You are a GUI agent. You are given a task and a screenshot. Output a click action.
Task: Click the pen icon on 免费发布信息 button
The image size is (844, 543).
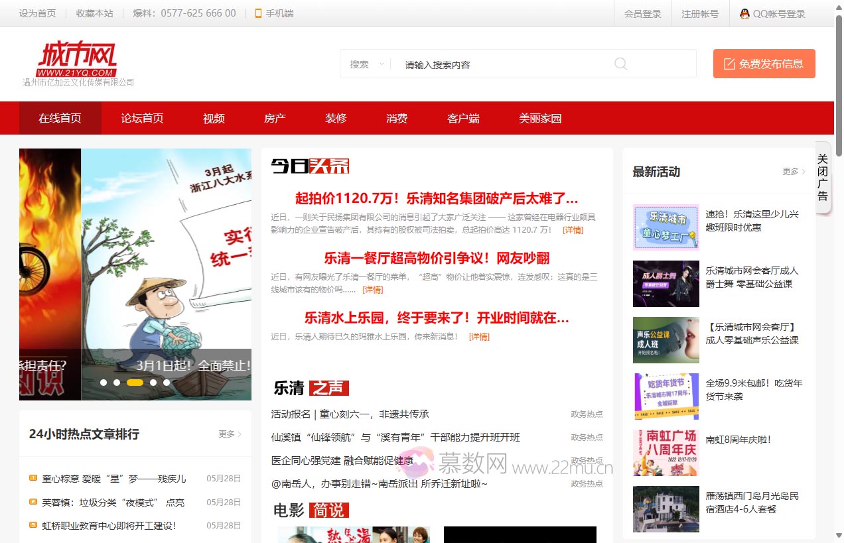click(729, 64)
